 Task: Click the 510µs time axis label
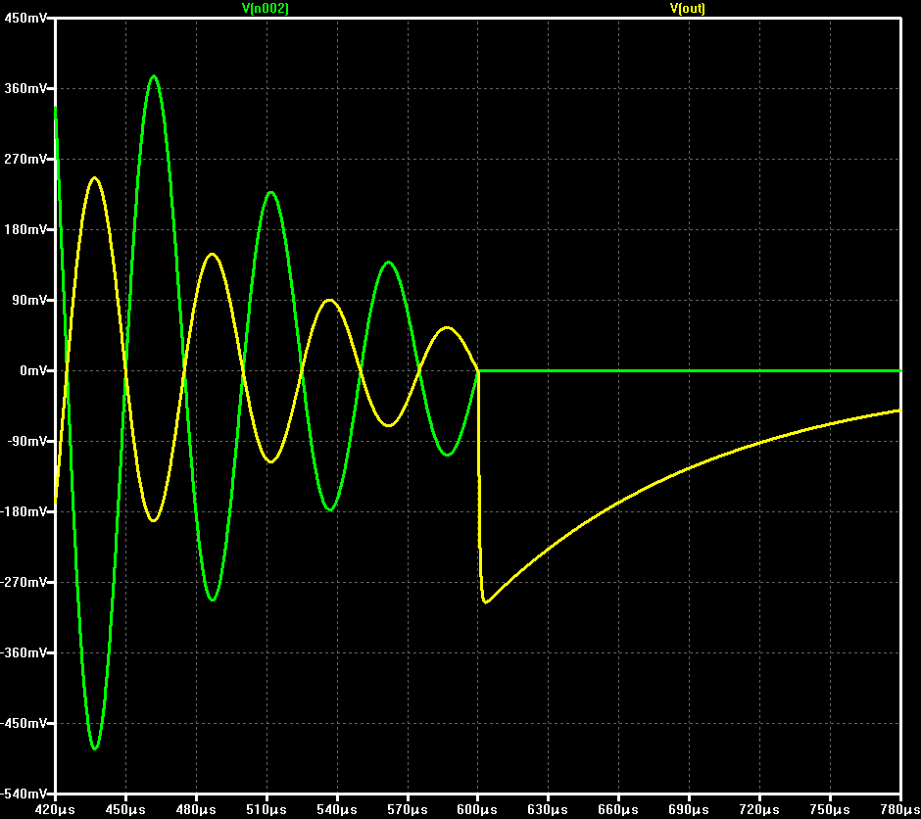coord(267,810)
